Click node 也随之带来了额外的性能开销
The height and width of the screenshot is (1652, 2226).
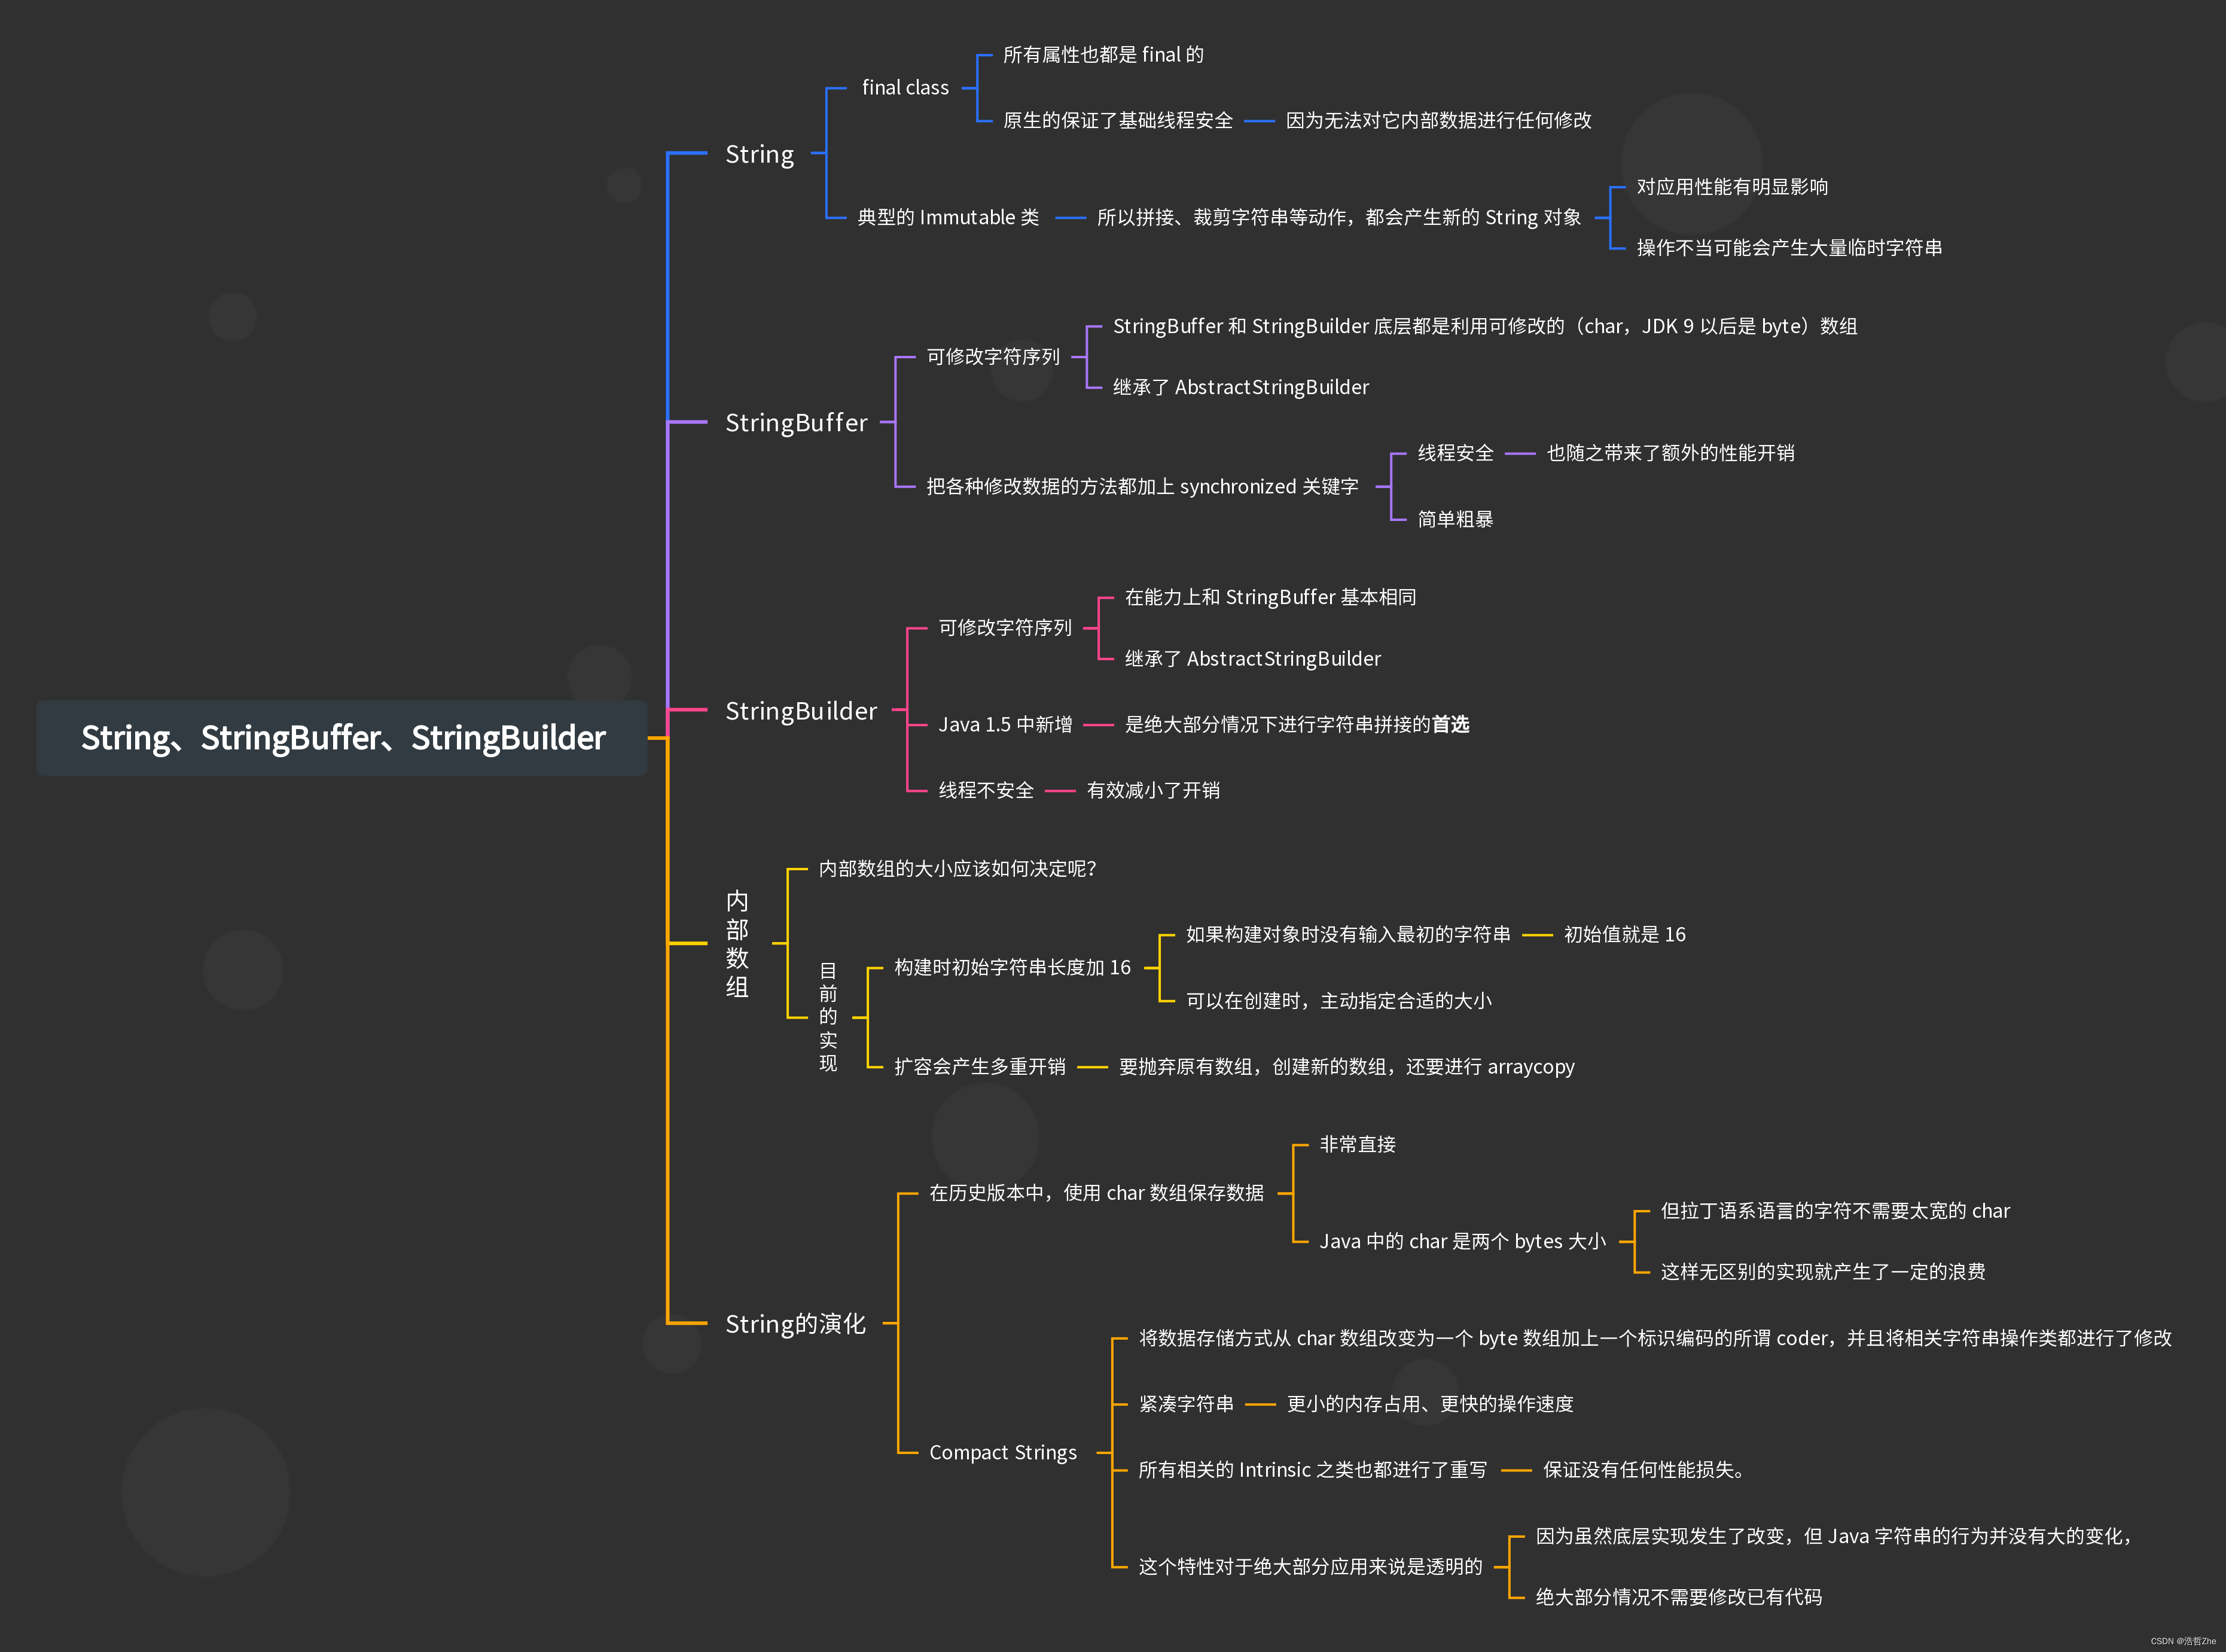point(1670,453)
